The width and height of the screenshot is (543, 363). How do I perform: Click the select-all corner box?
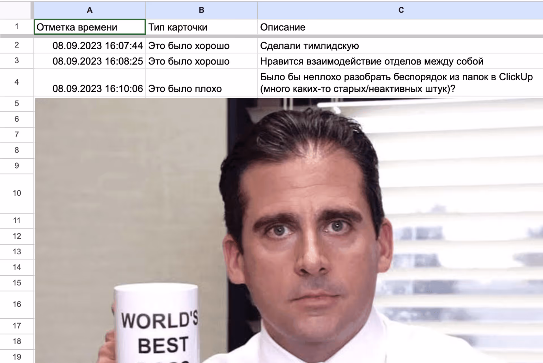click(x=16, y=10)
